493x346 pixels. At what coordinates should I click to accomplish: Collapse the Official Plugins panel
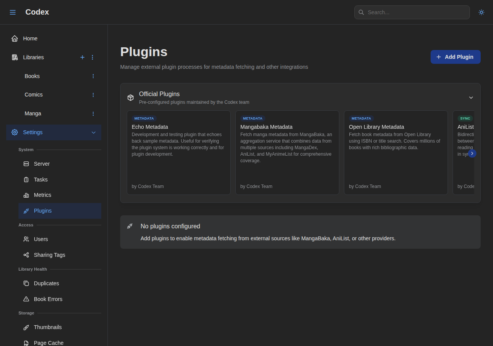click(471, 98)
